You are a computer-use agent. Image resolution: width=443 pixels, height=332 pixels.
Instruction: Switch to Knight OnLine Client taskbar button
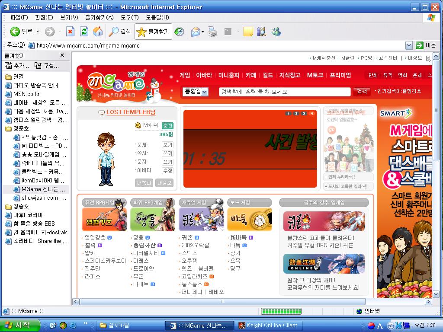pos(268,326)
